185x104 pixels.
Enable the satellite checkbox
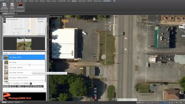(x=38, y=22)
